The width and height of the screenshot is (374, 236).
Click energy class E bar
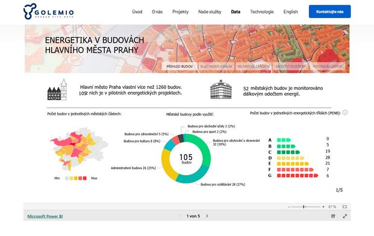pos(293,164)
